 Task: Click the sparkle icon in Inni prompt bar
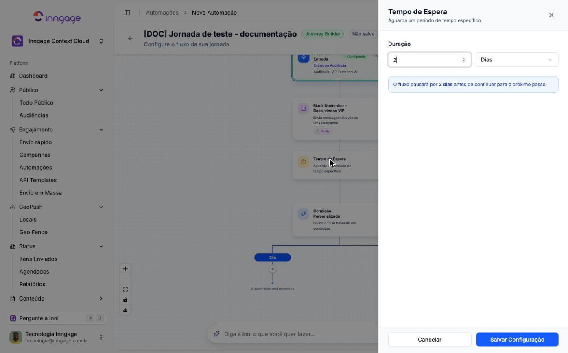pyautogui.click(x=216, y=334)
